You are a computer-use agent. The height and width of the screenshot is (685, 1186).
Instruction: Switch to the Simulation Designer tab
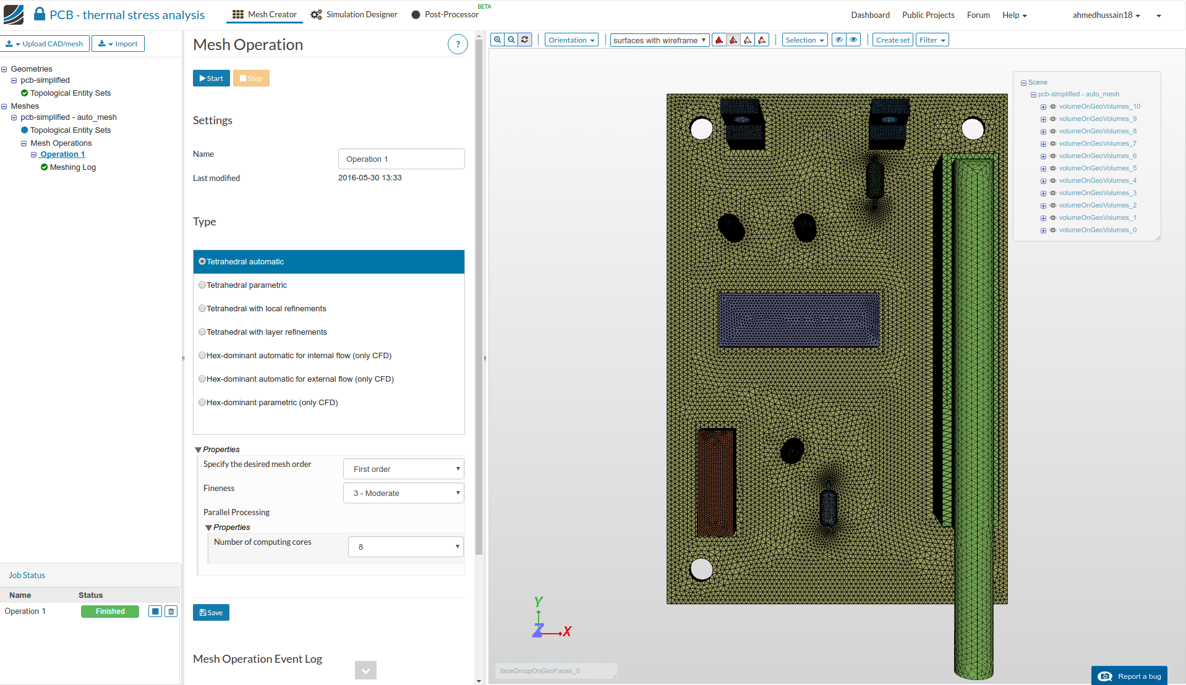point(354,15)
